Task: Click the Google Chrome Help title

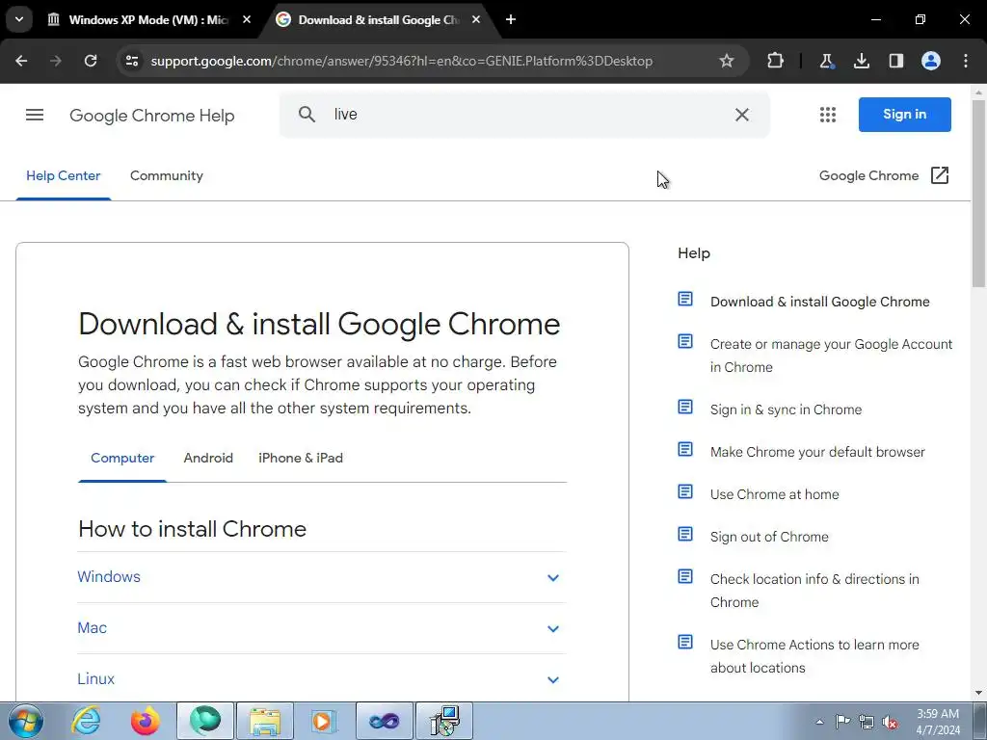Action: (x=151, y=116)
